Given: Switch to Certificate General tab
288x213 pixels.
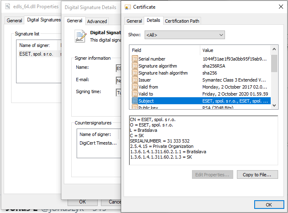Looking at the screenshot, I should coord(134,21).
